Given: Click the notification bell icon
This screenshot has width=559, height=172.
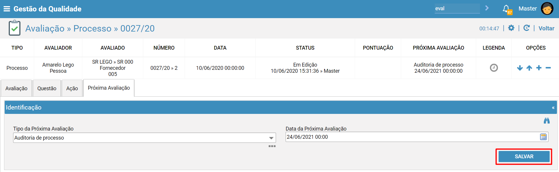Looking at the screenshot, I should click(x=506, y=9).
